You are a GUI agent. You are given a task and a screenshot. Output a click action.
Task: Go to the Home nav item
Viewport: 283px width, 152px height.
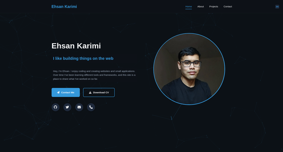[188, 6]
